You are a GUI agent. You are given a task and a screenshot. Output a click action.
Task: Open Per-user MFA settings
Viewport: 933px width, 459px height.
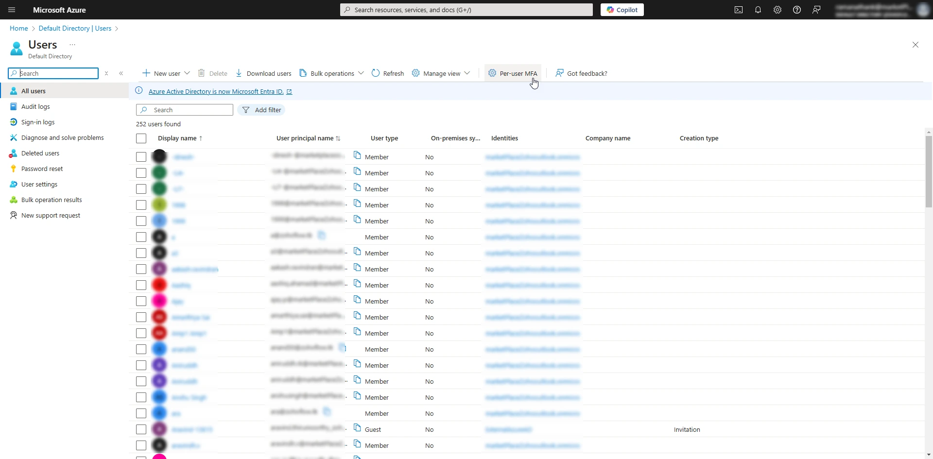[x=513, y=73]
